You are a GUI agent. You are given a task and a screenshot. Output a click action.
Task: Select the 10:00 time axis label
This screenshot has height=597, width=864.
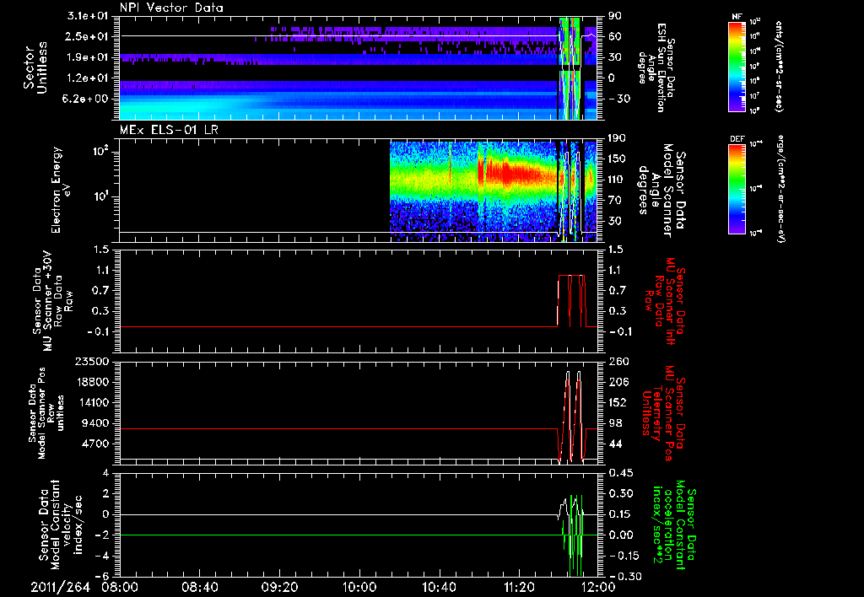coord(359,586)
